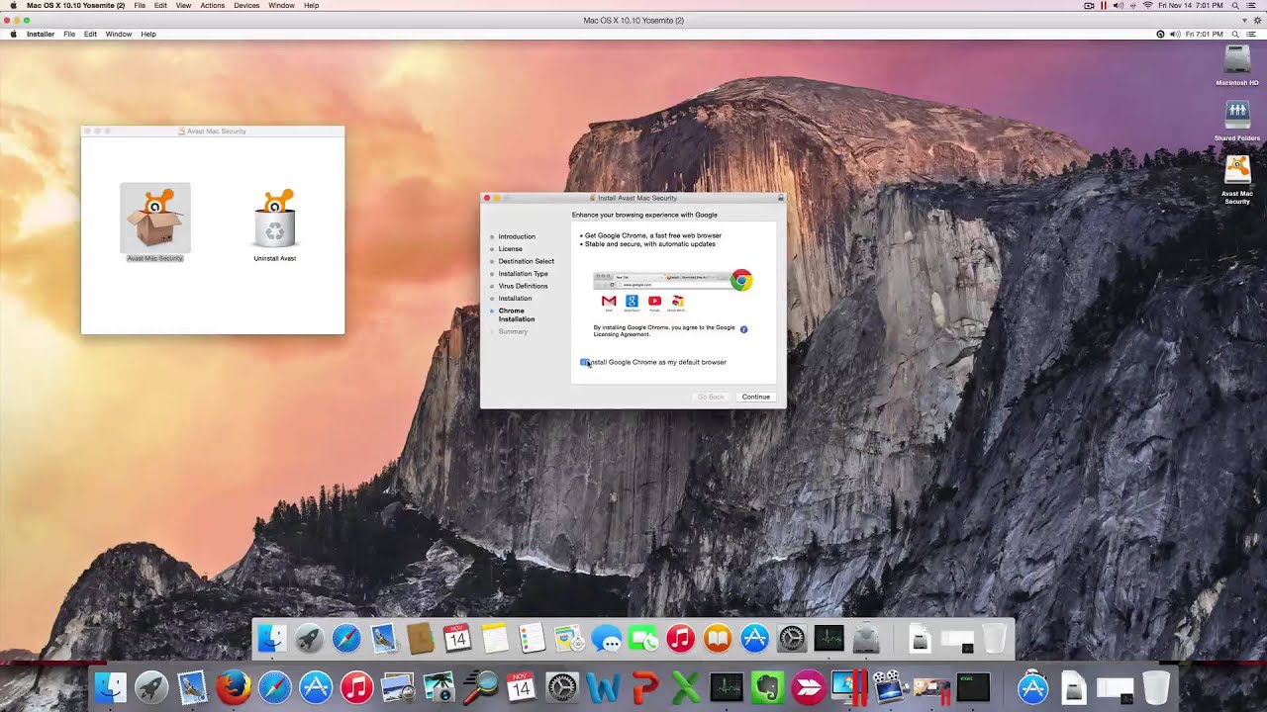1267x712 pixels.
Task: Click Installer app icon in guest VM dock
Action: tap(866, 639)
